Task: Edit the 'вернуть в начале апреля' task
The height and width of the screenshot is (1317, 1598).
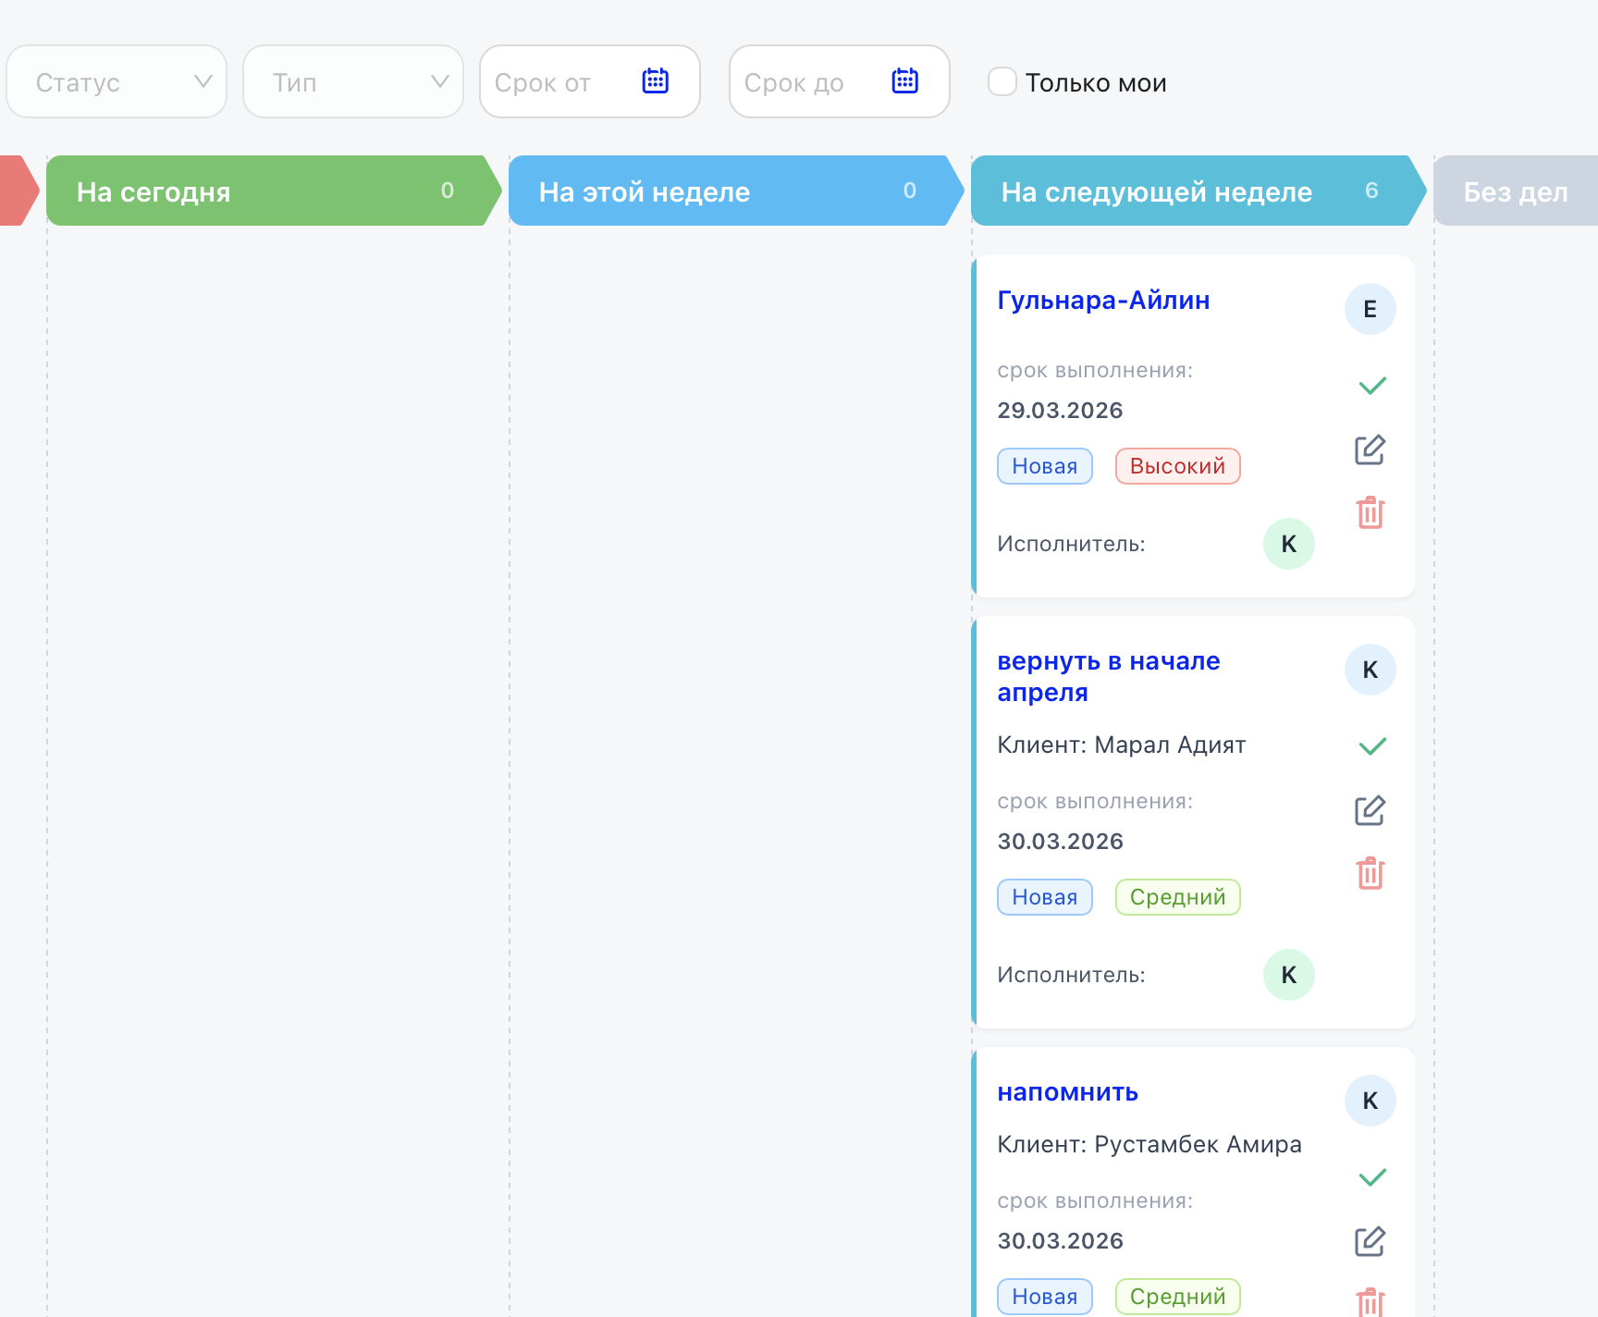Action: pos(1370,811)
